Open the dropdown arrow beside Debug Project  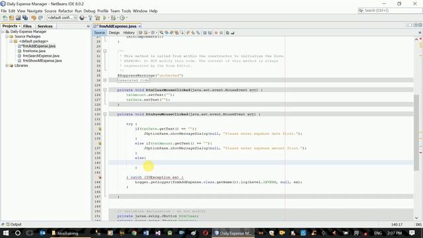[118, 18]
